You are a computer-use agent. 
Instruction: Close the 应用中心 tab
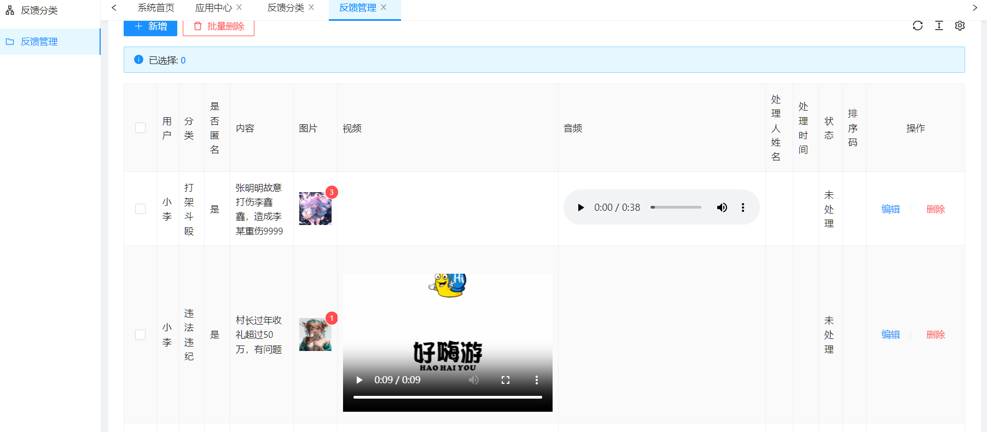pos(239,8)
